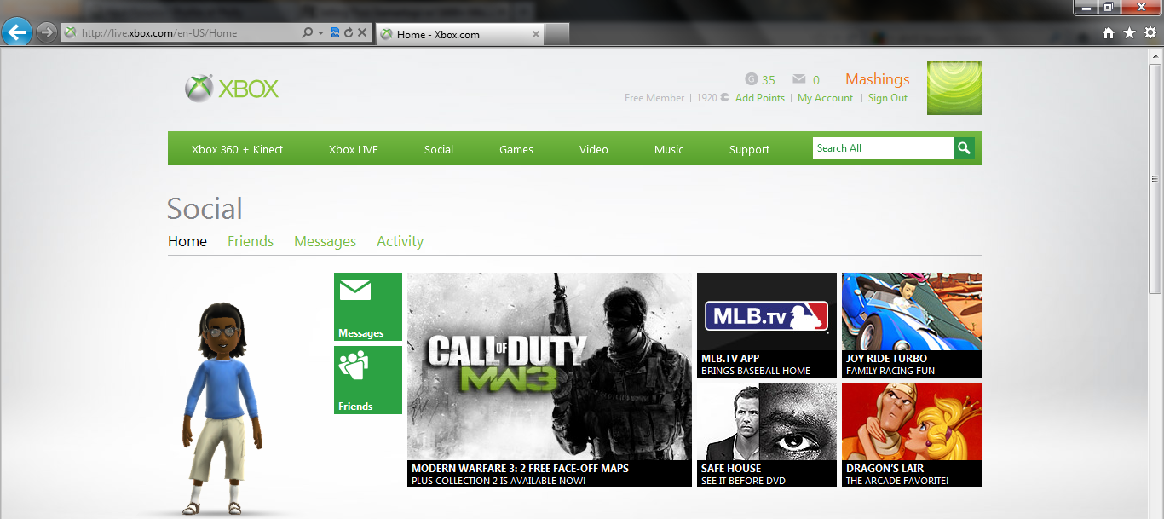The width and height of the screenshot is (1164, 519).
Task: Open the Favorites star
Action: [1129, 32]
